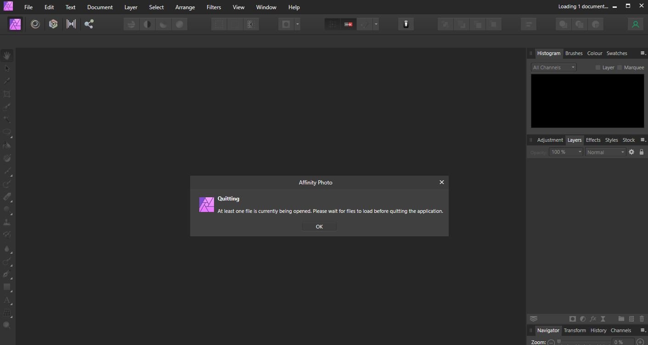The width and height of the screenshot is (648, 345).
Task: Switch to the Channels tab
Action: pyautogui.click(x=620, y=330)
